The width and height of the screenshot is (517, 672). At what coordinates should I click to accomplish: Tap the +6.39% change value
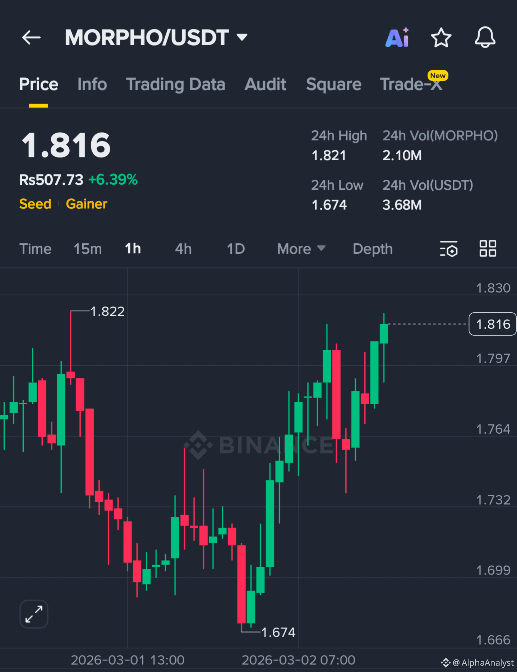coord(113,180)
